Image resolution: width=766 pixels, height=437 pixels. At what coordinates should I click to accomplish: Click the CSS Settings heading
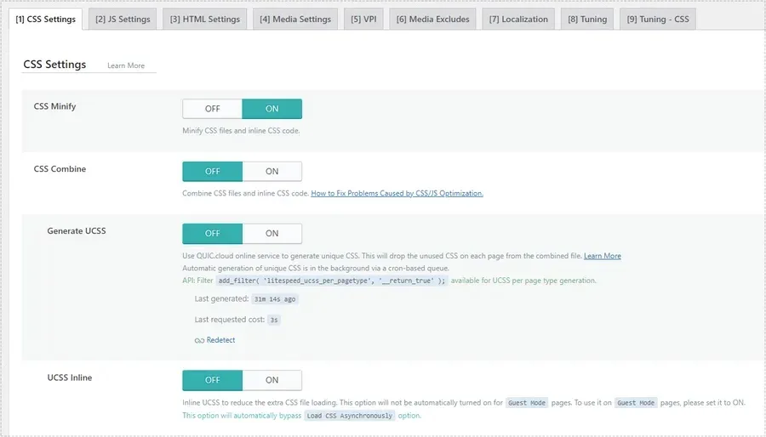coord(54,65)
